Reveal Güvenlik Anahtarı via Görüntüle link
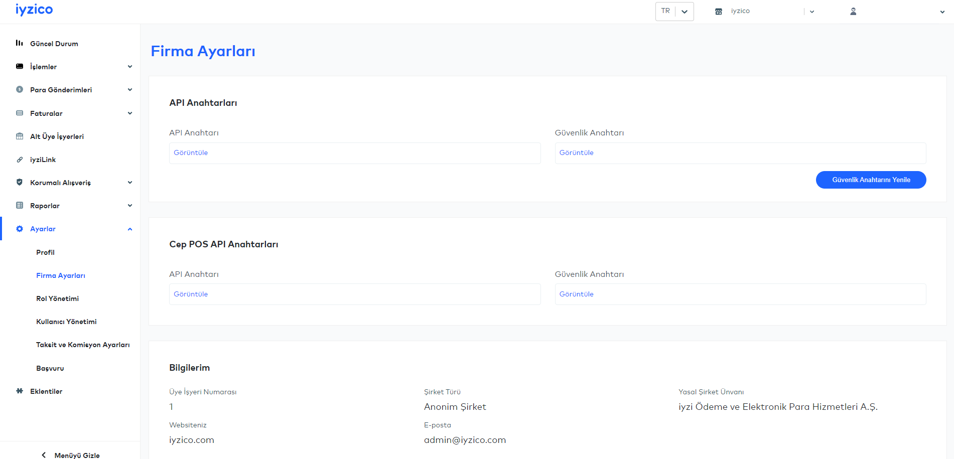The height and width of the screenshot is (459, 954). point(576,153)
